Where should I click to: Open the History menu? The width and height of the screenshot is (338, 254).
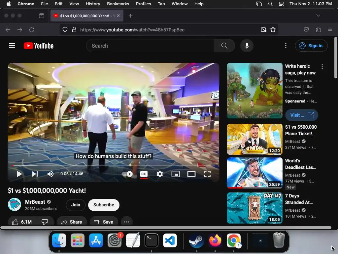(93, 4)
